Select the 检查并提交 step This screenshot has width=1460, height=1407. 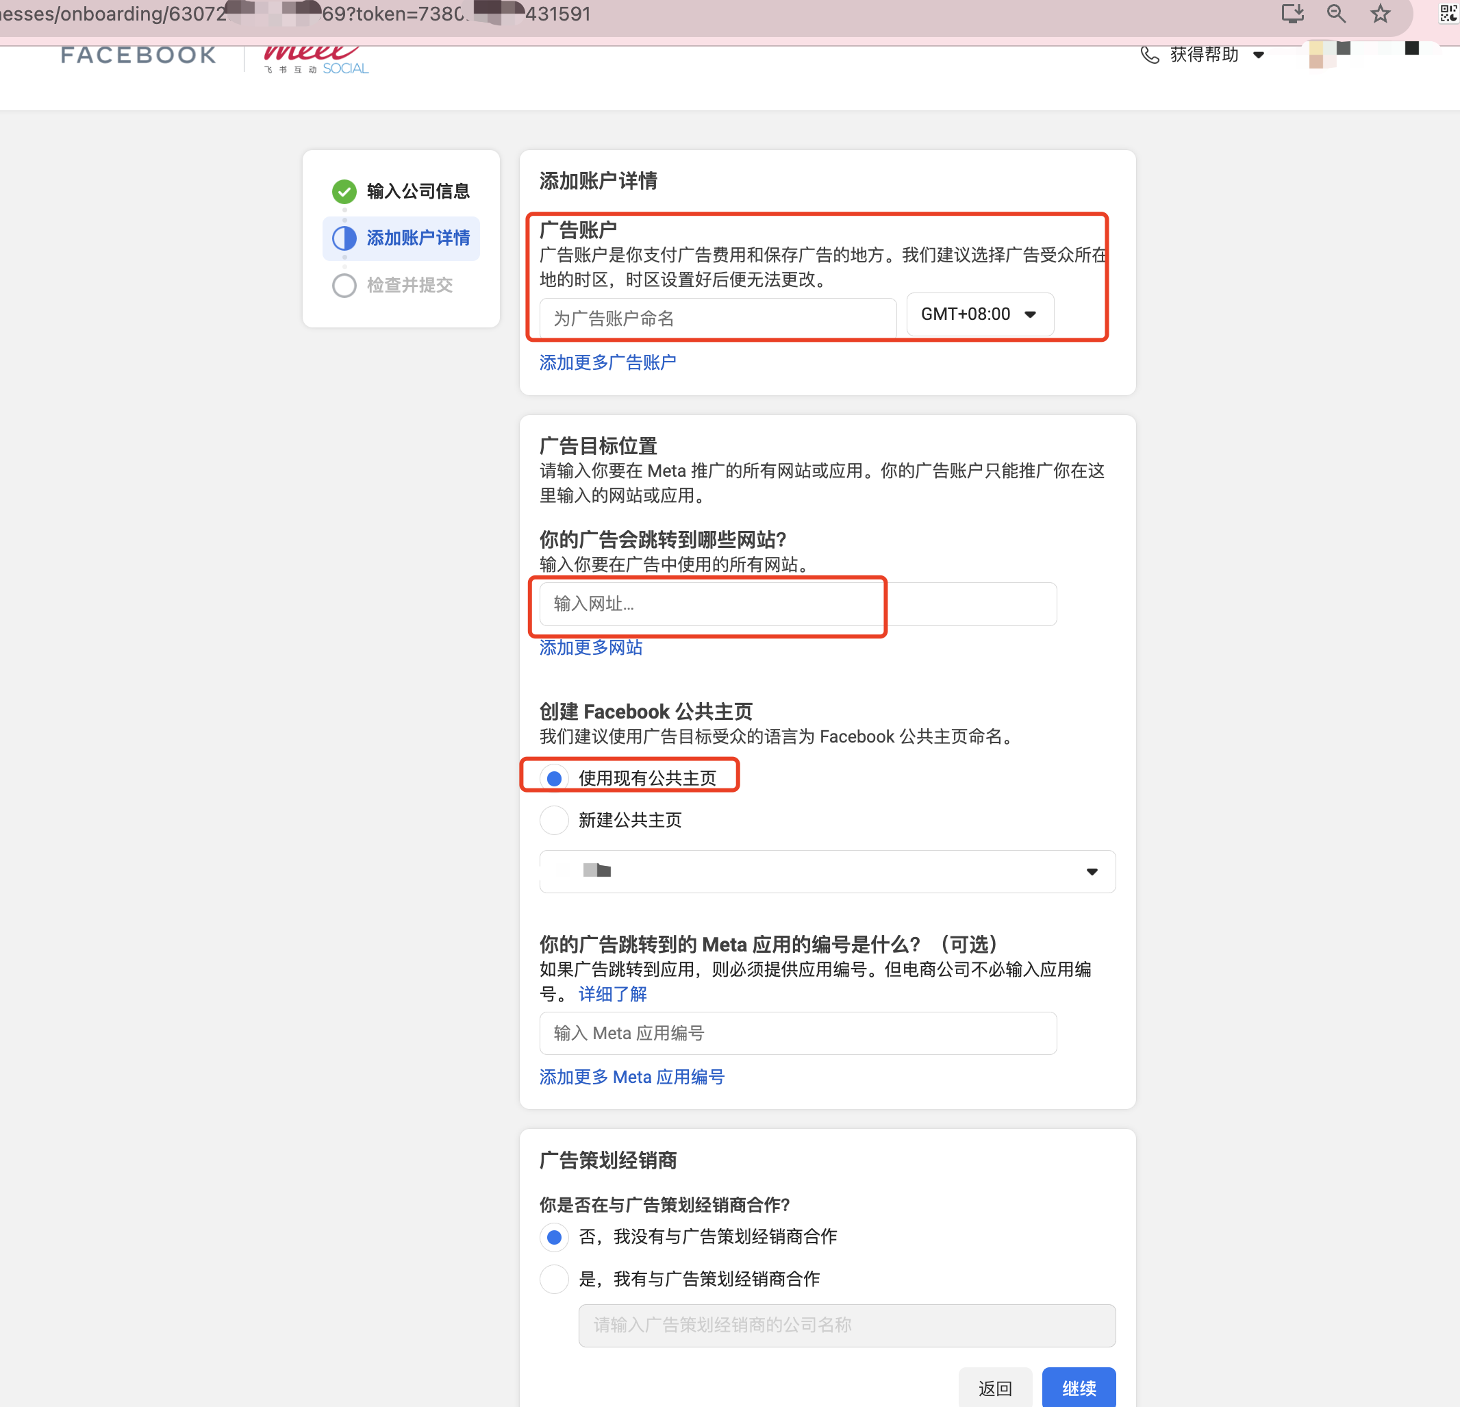[x=393, y=286]
